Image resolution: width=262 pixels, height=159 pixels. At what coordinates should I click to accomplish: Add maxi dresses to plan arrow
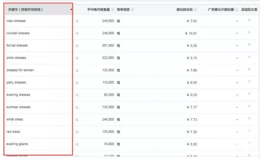pyautogui.click(x=249, y=20)
